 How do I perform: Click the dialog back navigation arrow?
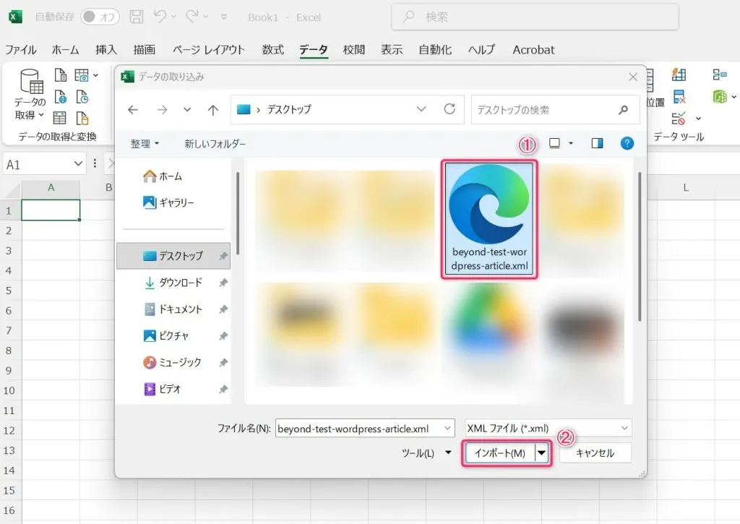(132, 110)
